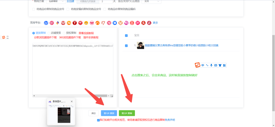Click the dark red 店 platform icon
The width and height of the screenshot is (275, 127).
pos(149,23)
